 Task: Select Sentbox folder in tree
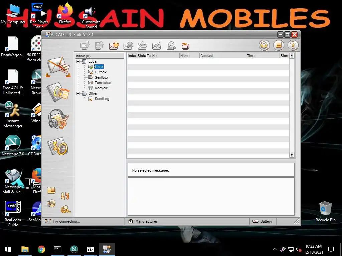click(102, 77)
